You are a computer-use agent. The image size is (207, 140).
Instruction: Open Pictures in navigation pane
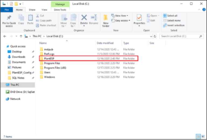click(x=17, y=68)
